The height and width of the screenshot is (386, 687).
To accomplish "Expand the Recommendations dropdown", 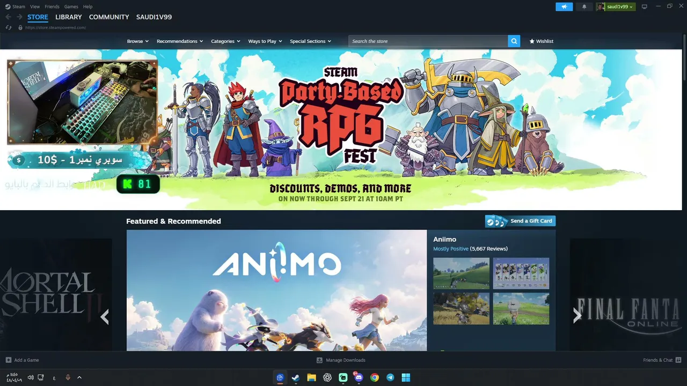I will 180,41.
